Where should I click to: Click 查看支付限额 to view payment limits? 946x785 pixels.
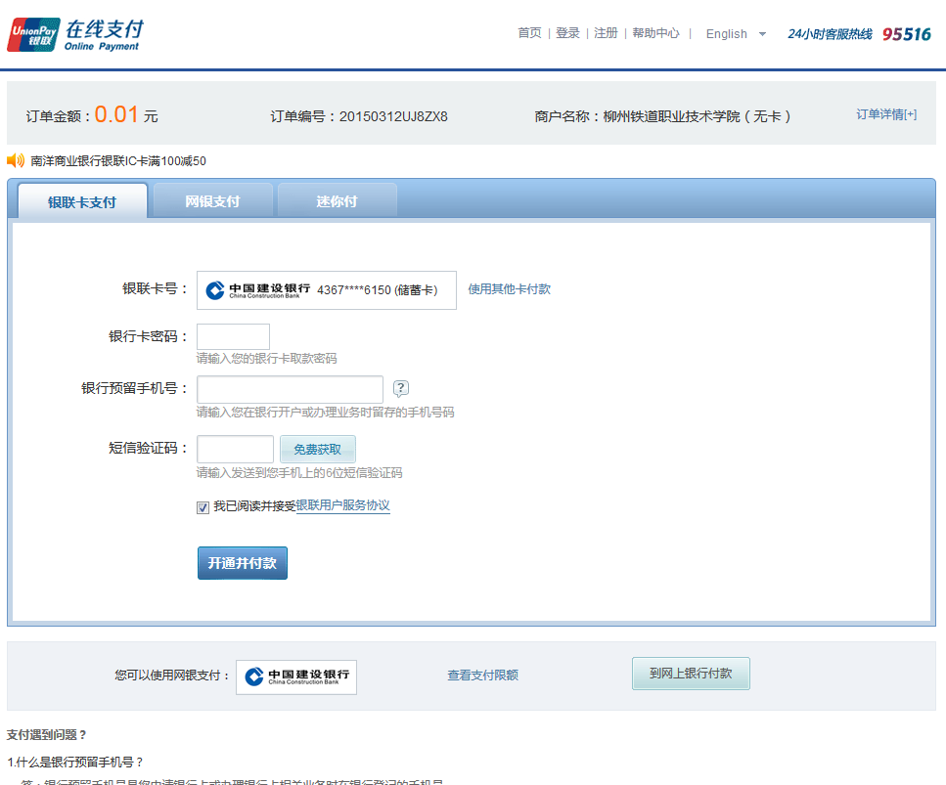(482, 676)
